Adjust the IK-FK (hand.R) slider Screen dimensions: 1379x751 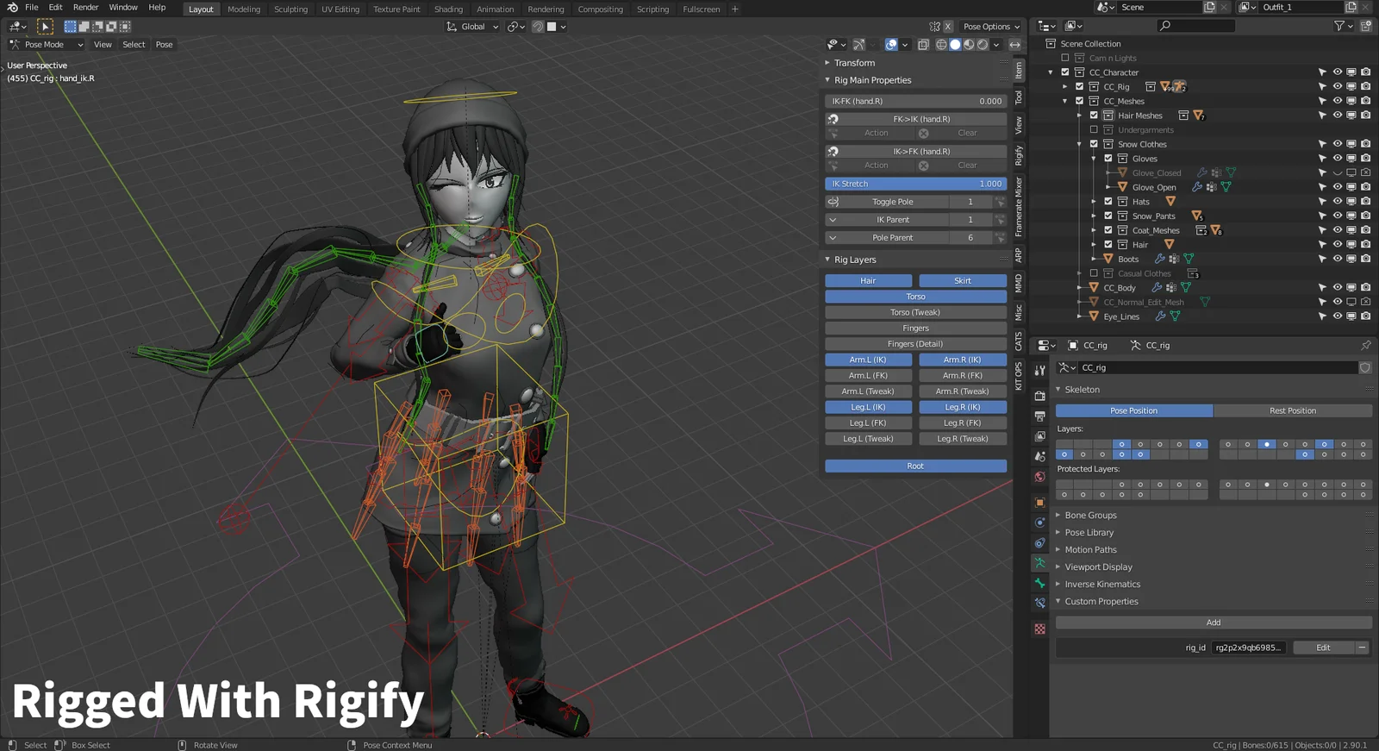tap(915, 101)
